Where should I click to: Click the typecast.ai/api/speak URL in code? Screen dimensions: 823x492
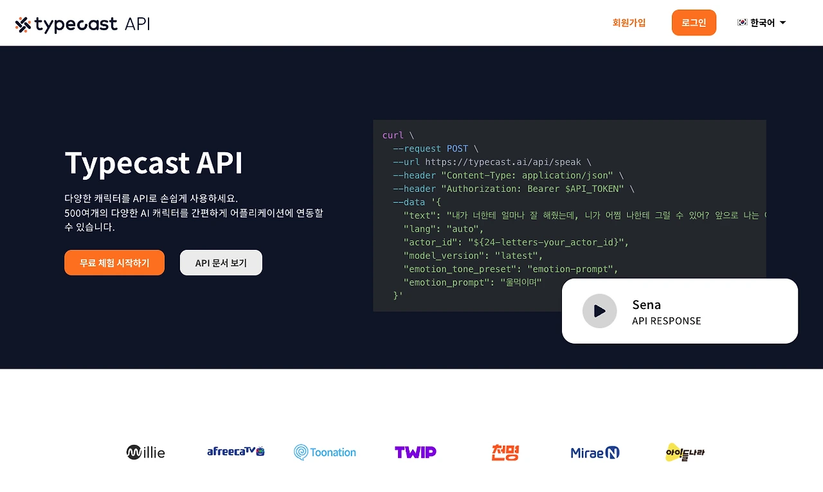(502, 162)
